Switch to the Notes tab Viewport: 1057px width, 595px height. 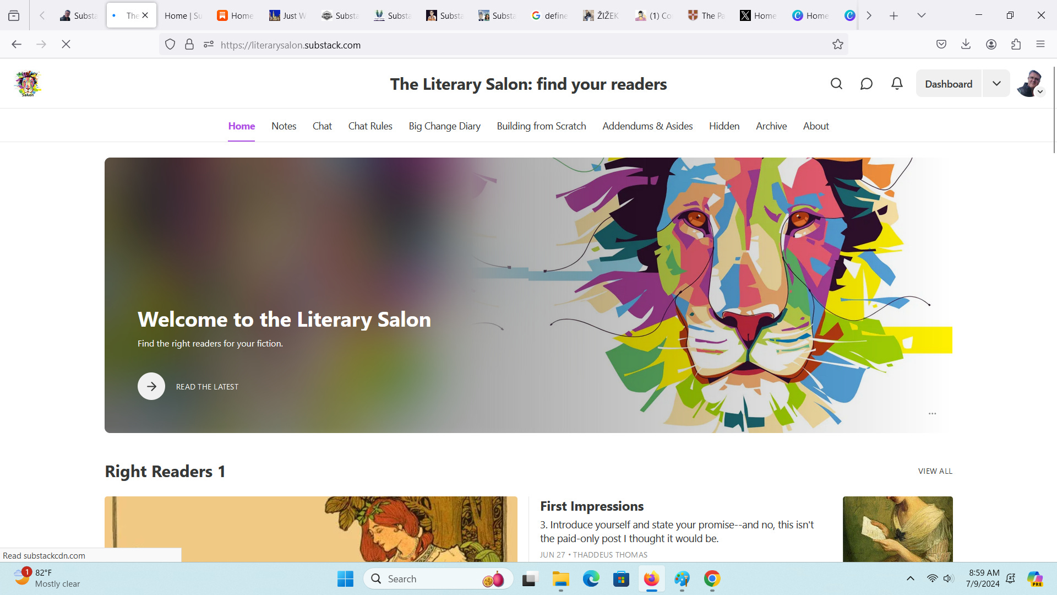(x=284, y=126)
